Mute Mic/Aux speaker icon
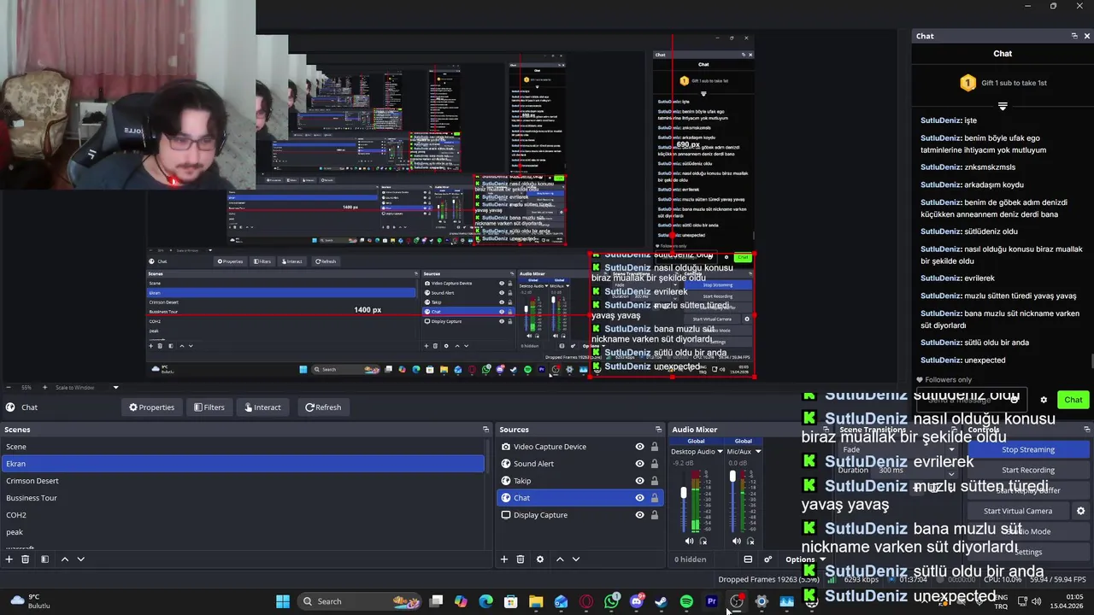This screenshot has width=1094, height=615. [x=737, y=541]
